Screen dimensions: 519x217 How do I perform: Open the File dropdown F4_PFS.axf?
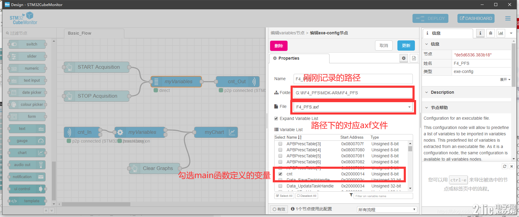pyautogui.click(x=353, y=107)
